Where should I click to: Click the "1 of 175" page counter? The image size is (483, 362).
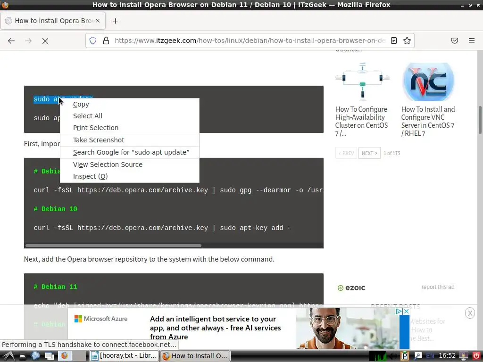(392, 153)
